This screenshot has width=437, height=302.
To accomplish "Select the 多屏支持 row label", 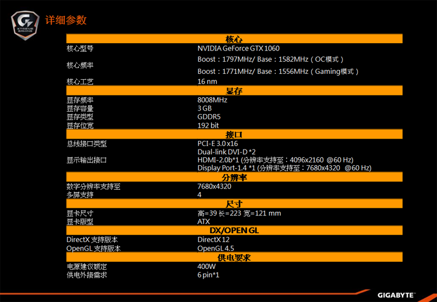I will 80,195.
